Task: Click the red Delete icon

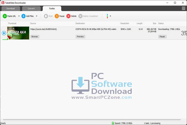Action: coord(69,16)
